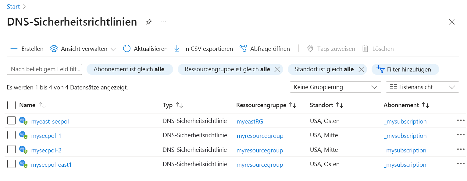Open the ellipsis menu for mysecpol-2
This screenshot has width=467, height=181.
460,149
